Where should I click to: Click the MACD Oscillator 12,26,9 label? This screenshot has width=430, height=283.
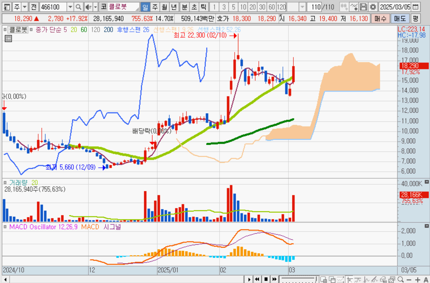43,227
